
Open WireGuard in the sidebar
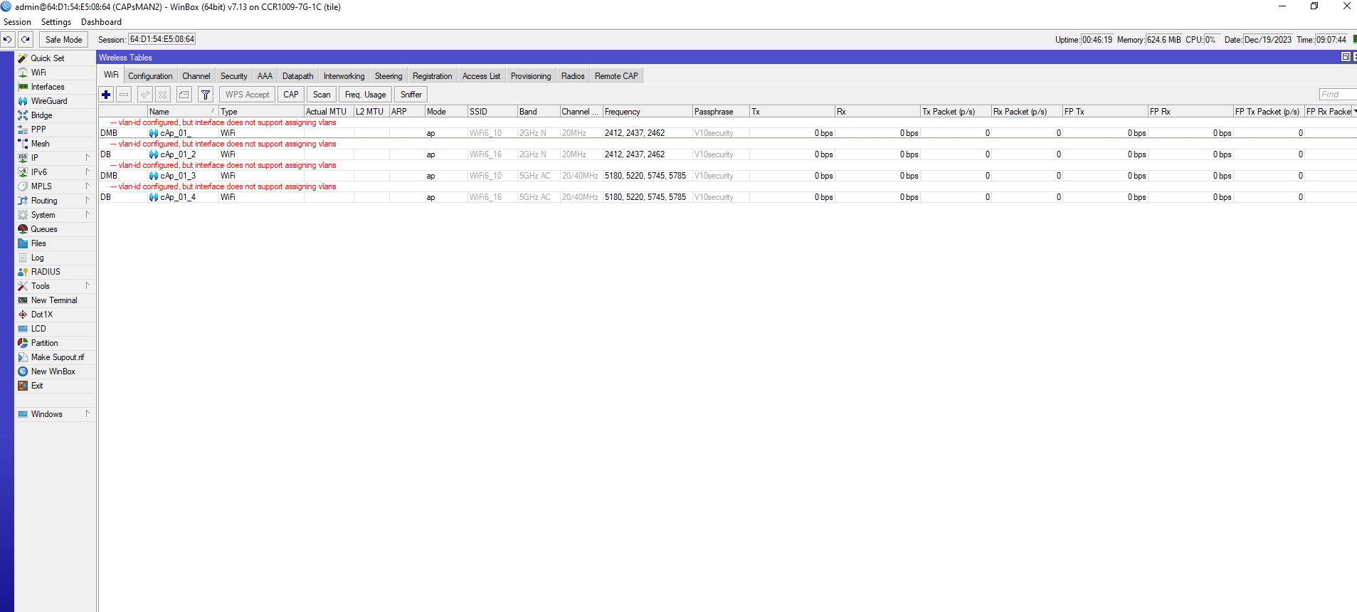49,101
